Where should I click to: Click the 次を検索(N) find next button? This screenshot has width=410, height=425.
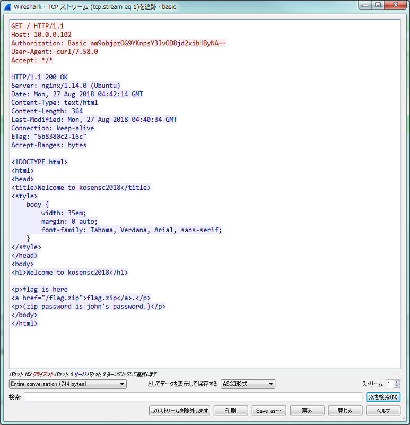[x=383, y=397]
